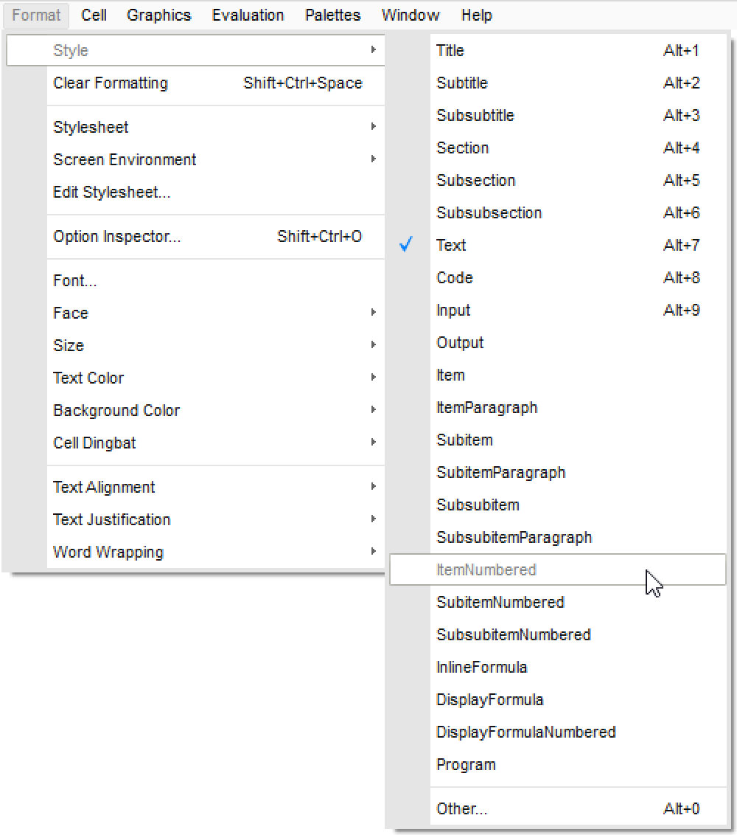Viewport: 737px width, 835px height.
Task: Open the Text Color submenu
Action: pyautogui.click(x=88, y=378)
